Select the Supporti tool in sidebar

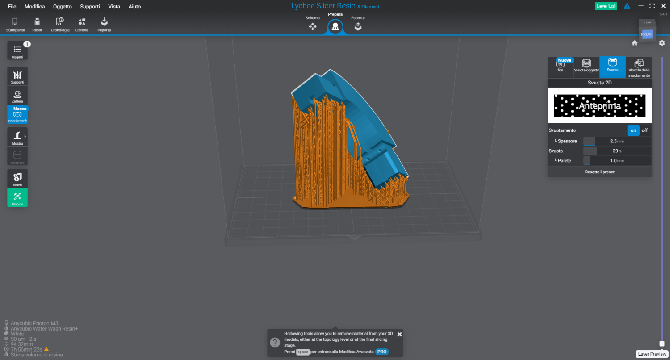point(17,76)
